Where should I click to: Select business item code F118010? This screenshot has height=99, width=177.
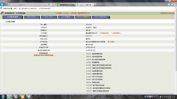(x=89, y=71)
